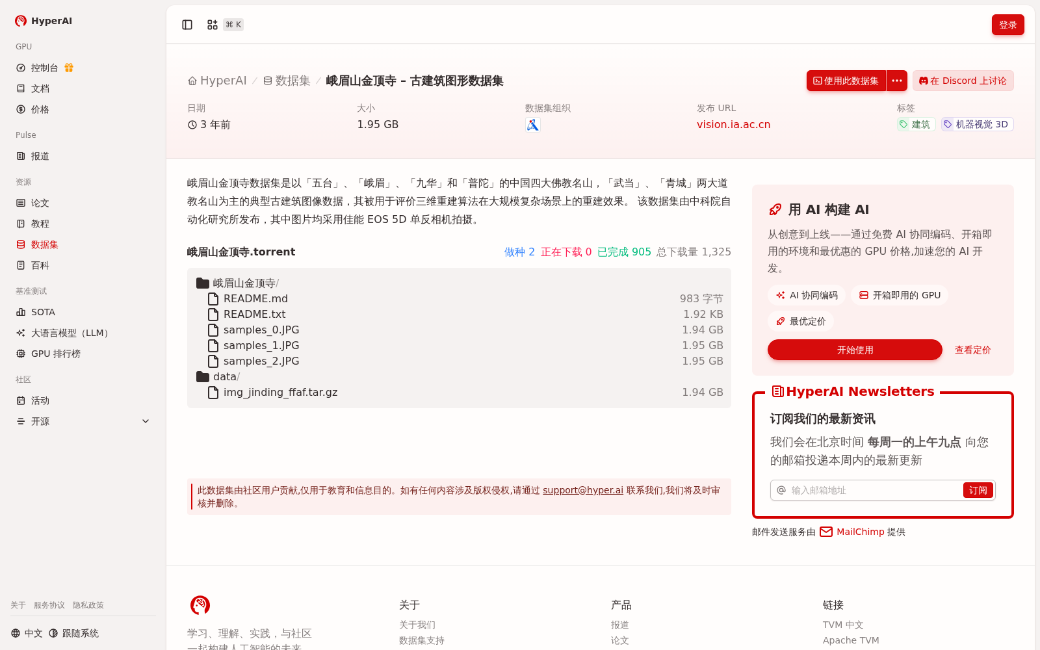Click 关于 link at sidebar bottom

point(18,605)
